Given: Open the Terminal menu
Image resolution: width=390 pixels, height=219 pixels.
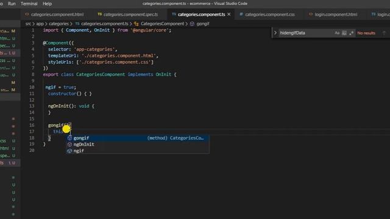Looking at the screenshot, I should [29, 4].
